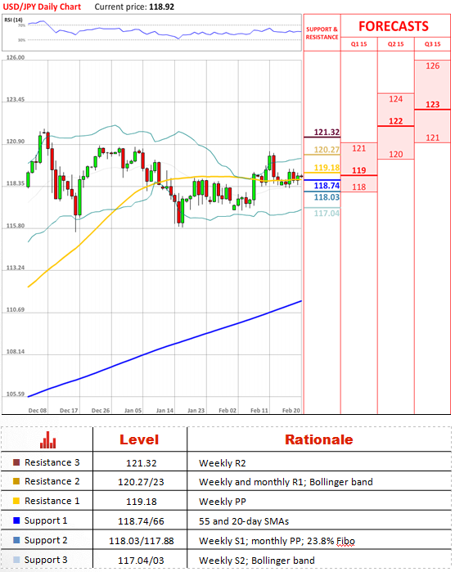
Task: Click the red bar chart icon
Action: pos(47,440)
